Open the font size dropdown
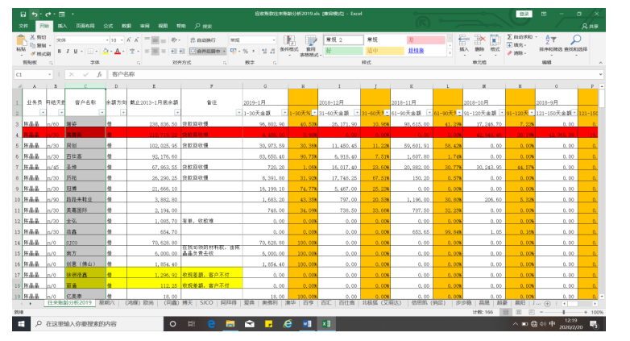Viewport: 630px width, 341px height. [122, 40]
